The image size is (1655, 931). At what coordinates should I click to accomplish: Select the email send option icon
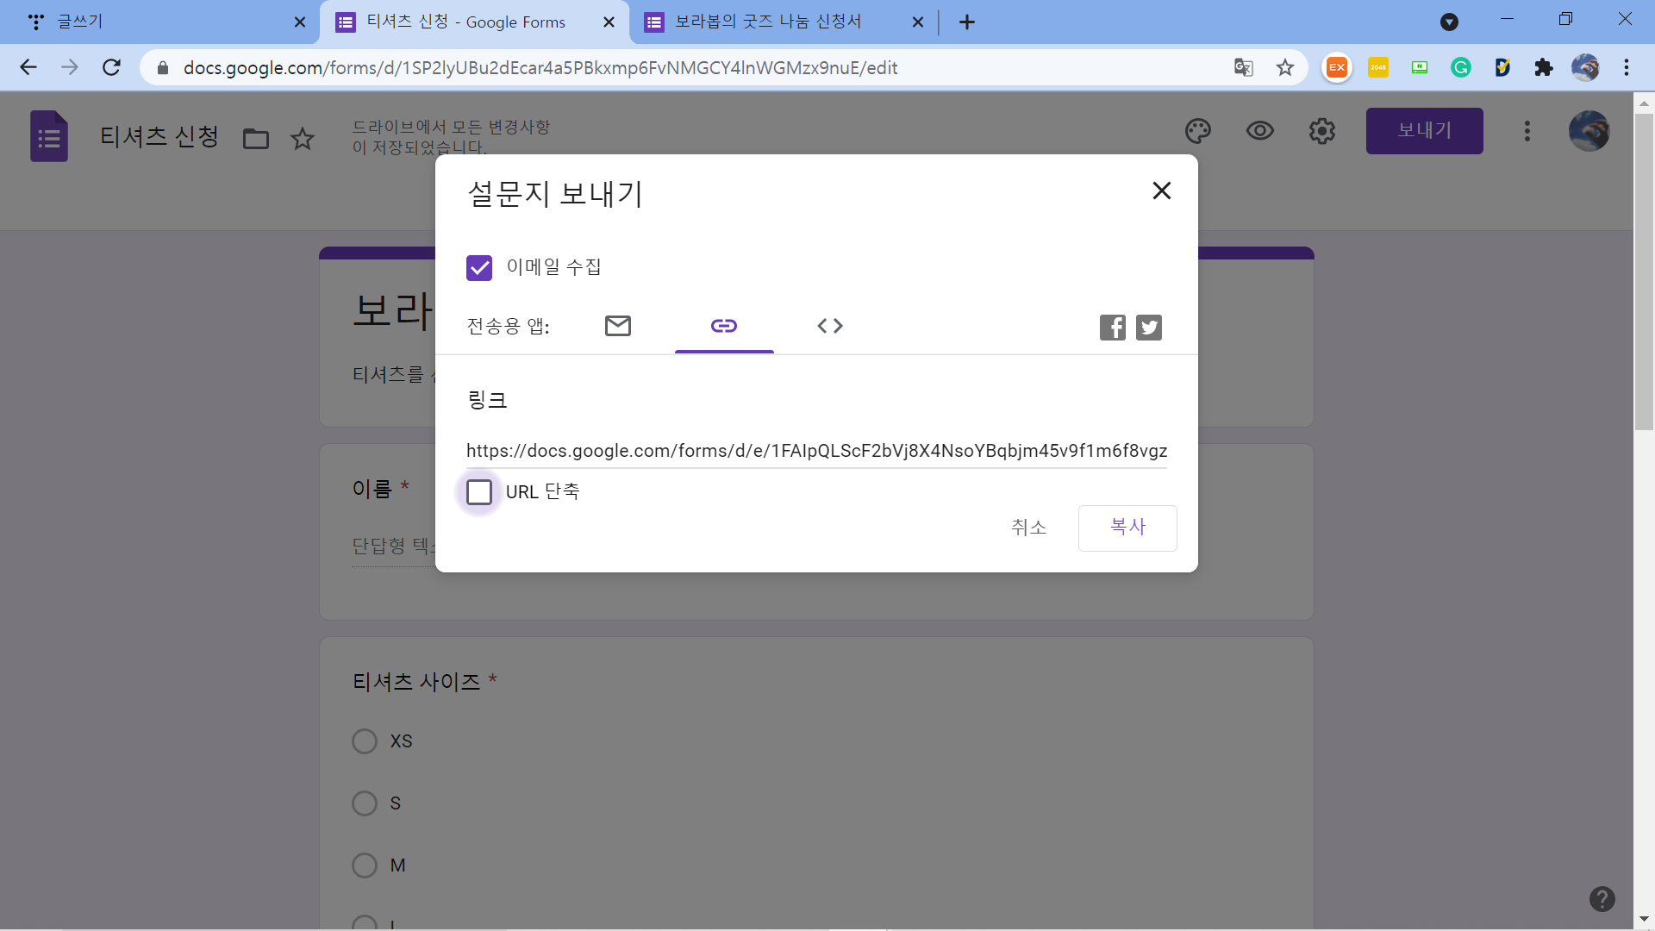coord(617,326)
